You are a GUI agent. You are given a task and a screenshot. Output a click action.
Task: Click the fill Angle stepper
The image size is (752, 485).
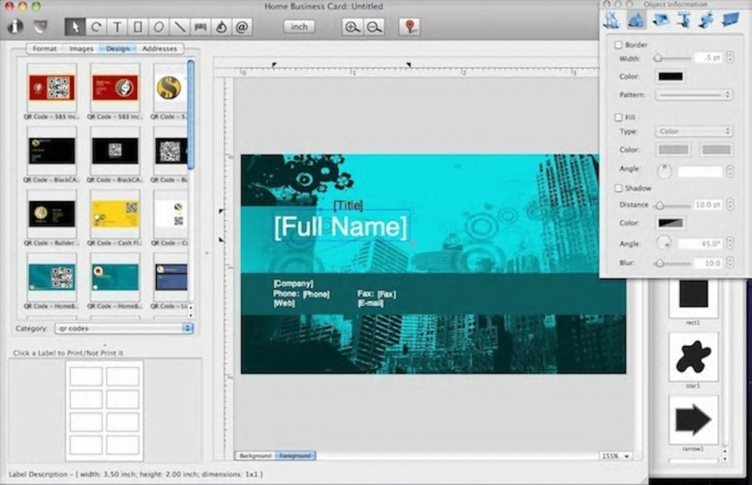[x=730, y=171]
